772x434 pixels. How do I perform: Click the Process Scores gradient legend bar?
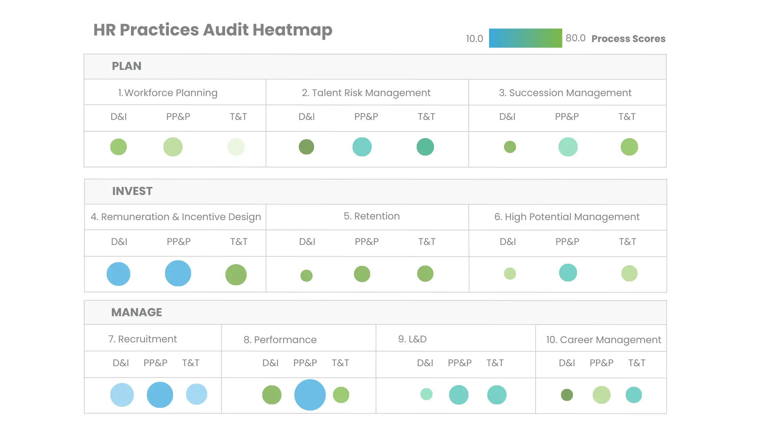525,38
